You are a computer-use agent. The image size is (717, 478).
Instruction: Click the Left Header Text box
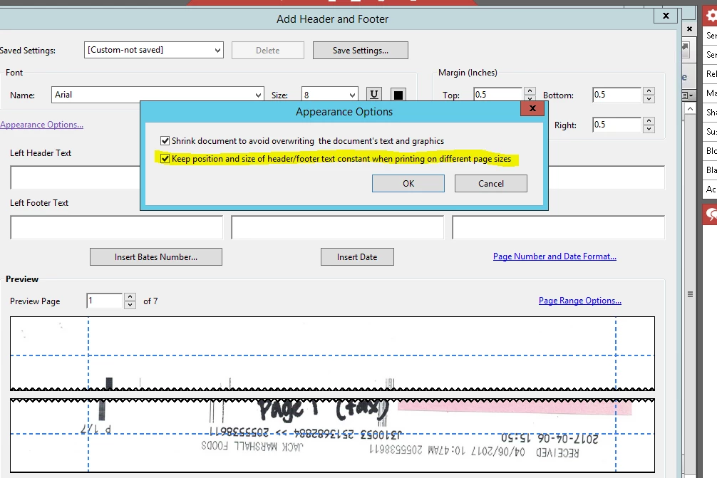click(x=76, y=177)
